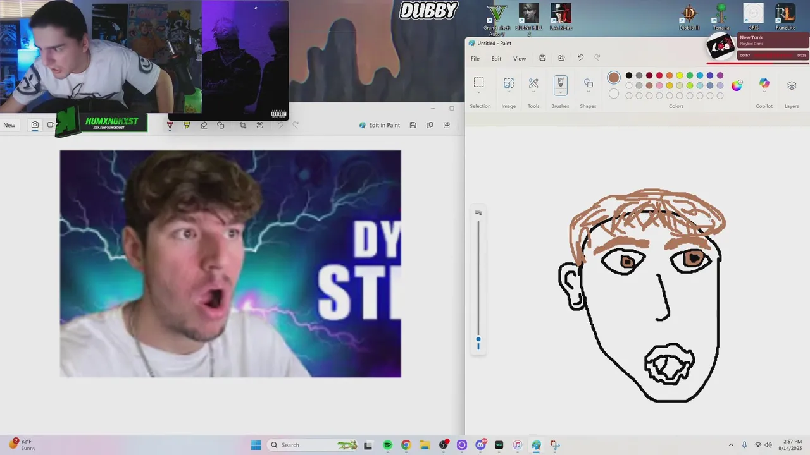810x455 pixels.
Task: Open the RuneLite desktop shortcut
Action: pyautogui.click(x=785, y=16)
